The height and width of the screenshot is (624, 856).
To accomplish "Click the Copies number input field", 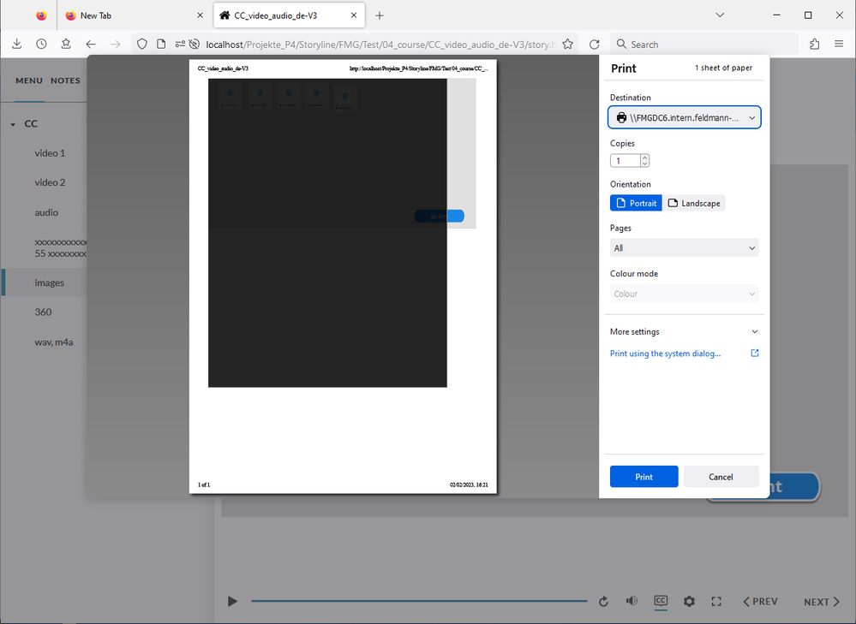I will 625,161.
